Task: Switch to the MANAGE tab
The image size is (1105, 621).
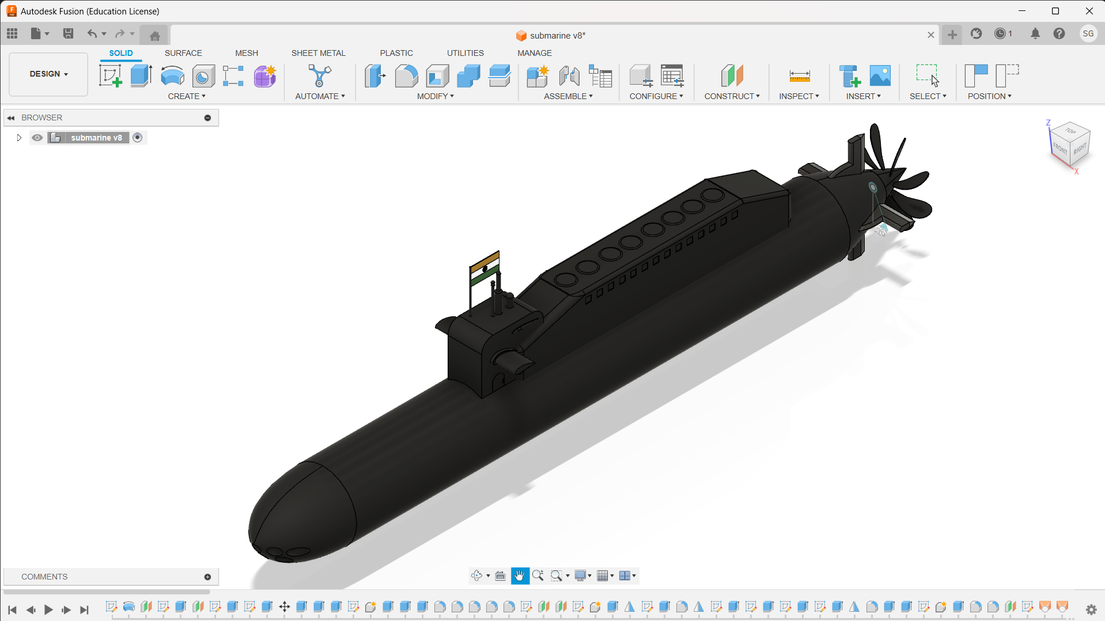Action: (x=535, y=53)
